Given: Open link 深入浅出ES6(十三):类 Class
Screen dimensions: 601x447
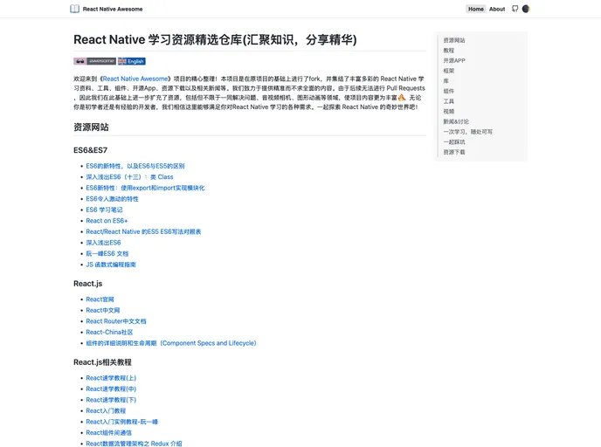Looking at the screenshot, I should 129,177.
